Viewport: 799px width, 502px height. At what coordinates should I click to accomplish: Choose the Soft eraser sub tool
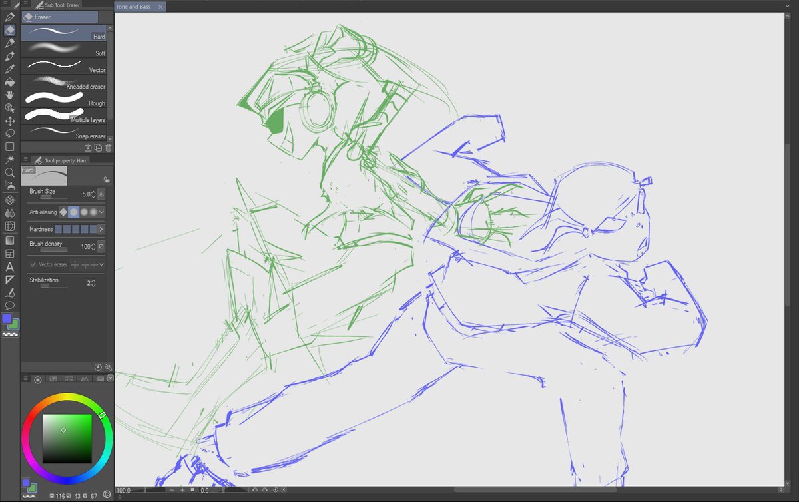pos(64,49)
